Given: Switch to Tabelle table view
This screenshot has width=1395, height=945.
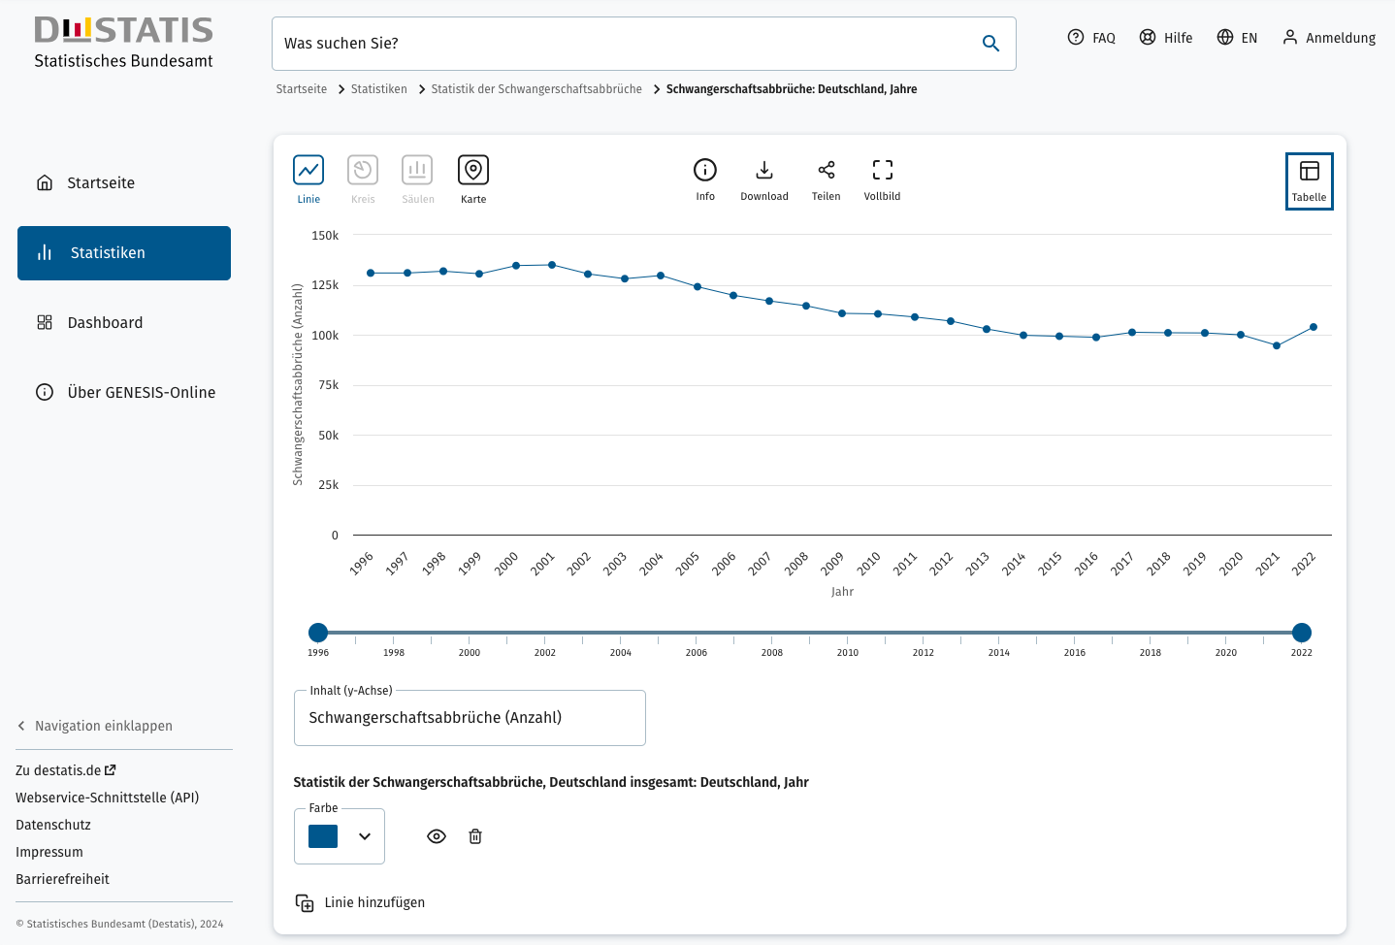Looking at the screenshot, I should pyautogui.click(x=1309, y=180).
